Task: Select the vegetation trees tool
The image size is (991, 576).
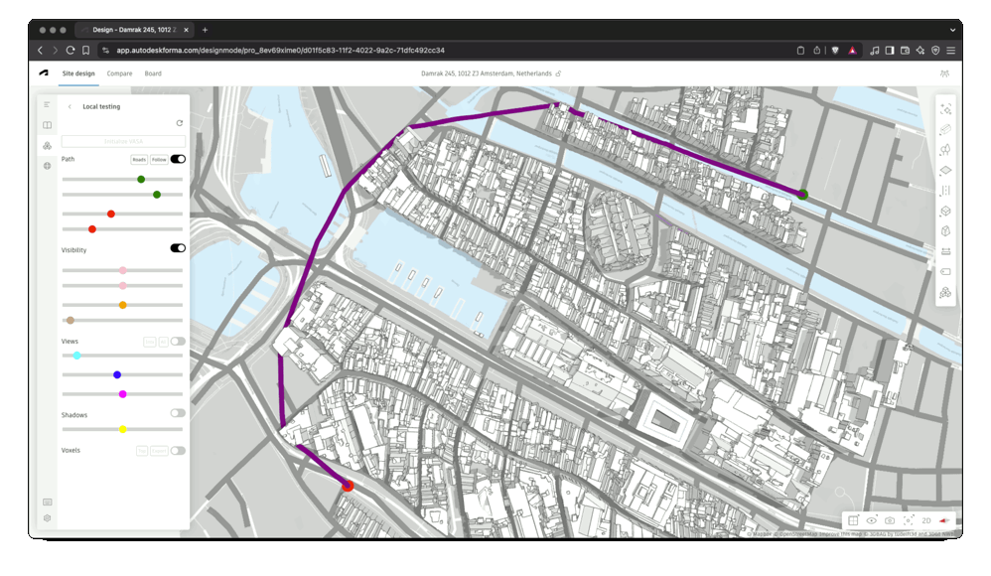Action: pyautogui.click(x=945, y=150)
